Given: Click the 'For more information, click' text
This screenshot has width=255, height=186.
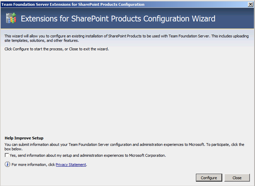Looking at the screenshot, I should pos(33,165).
